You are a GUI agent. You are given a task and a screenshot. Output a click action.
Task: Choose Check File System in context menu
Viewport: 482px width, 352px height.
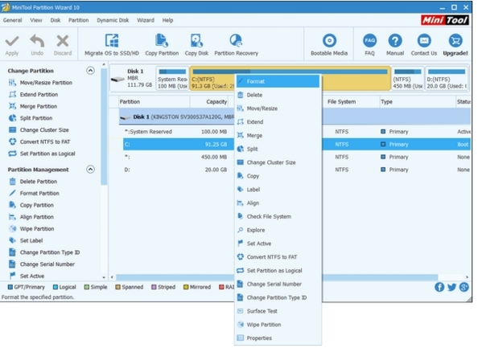point(278,216)
